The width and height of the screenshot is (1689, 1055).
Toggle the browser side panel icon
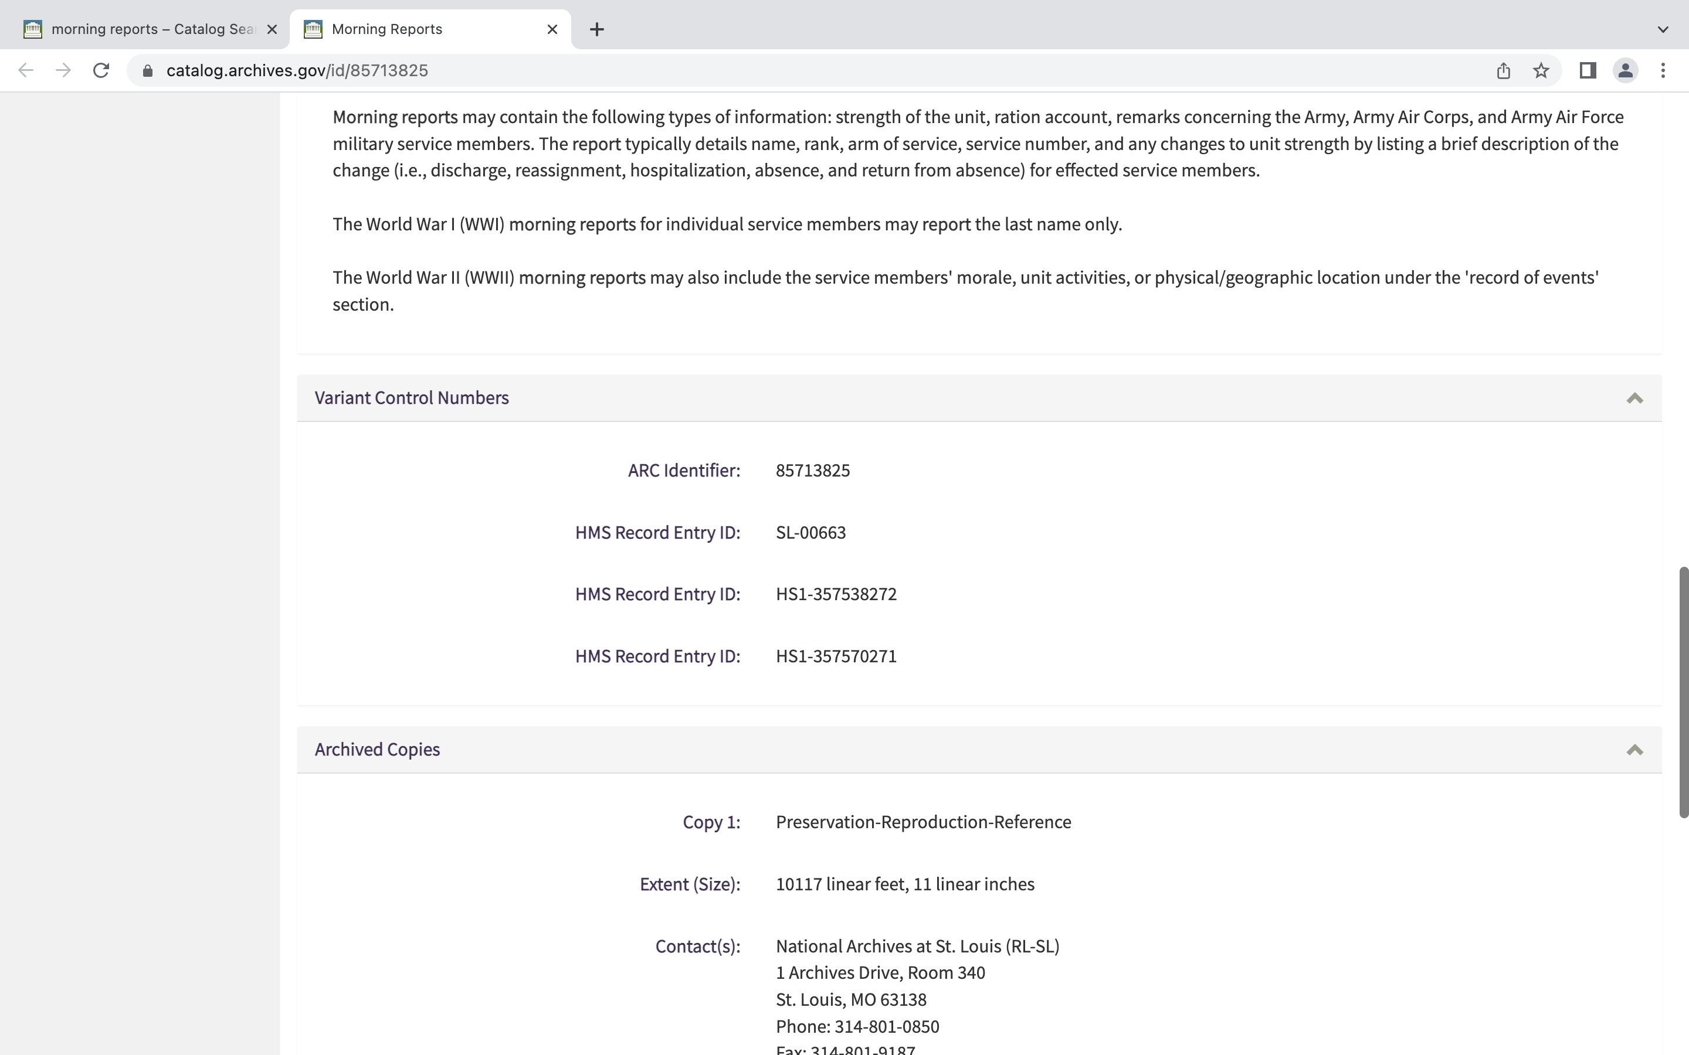click(x=1587, y=70)
